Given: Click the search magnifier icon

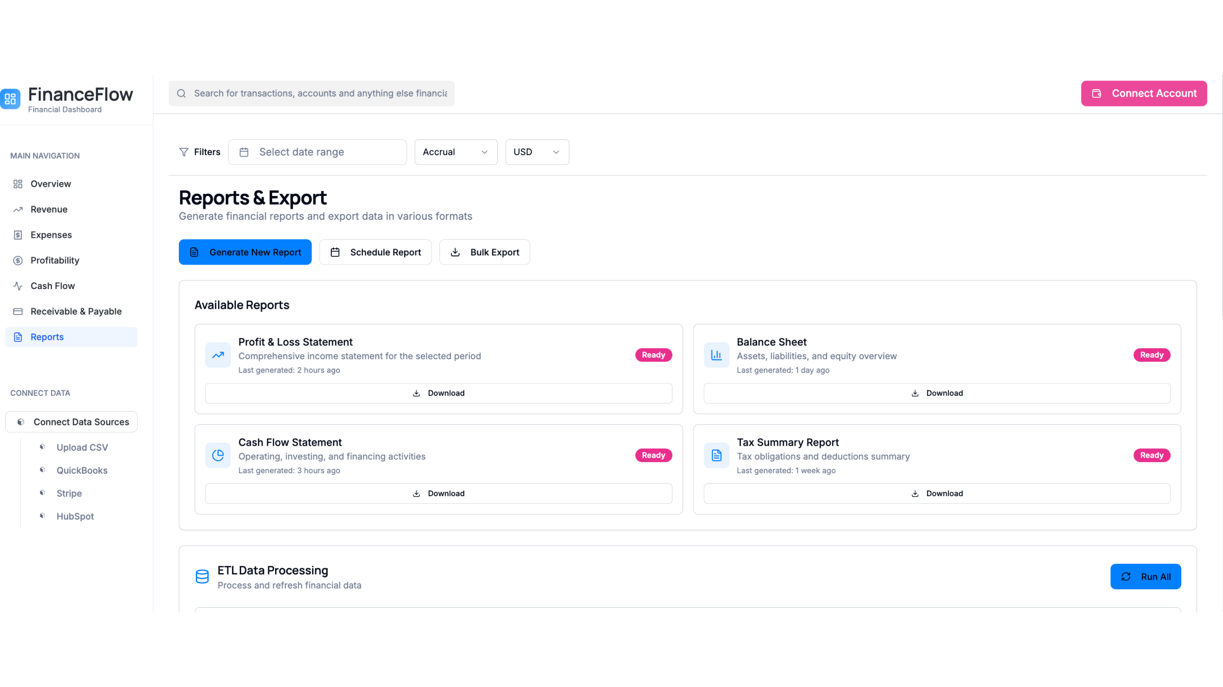Looking at the screenshot, I should 181,94.
